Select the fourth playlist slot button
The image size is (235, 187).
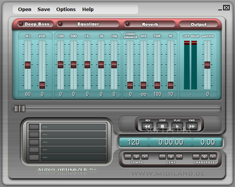tap(34, 150)
